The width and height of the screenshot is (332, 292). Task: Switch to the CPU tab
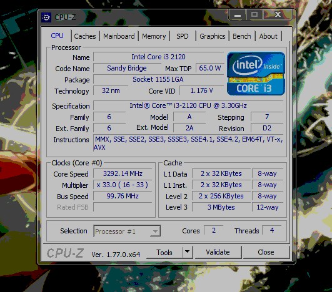(57, 36)
